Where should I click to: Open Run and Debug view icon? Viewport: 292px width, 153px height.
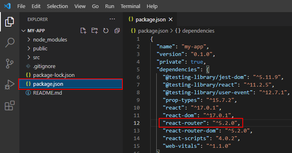coord(10,85)
